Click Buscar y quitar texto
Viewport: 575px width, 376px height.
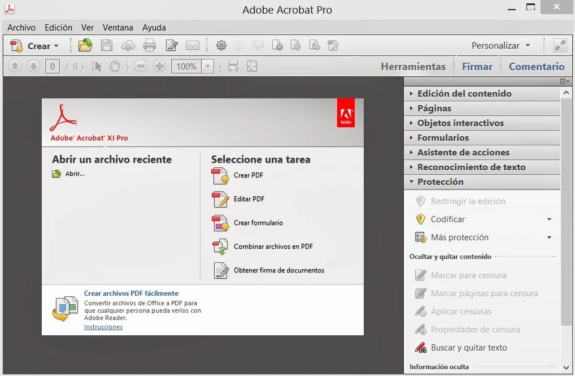(461, 348)
